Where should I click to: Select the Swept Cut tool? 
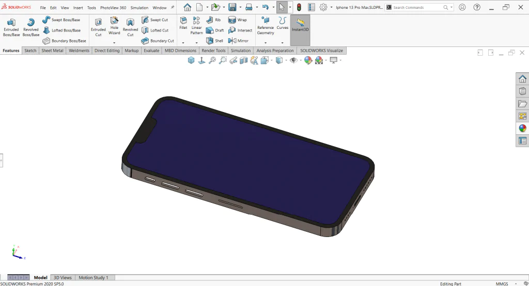click(154, 20)
